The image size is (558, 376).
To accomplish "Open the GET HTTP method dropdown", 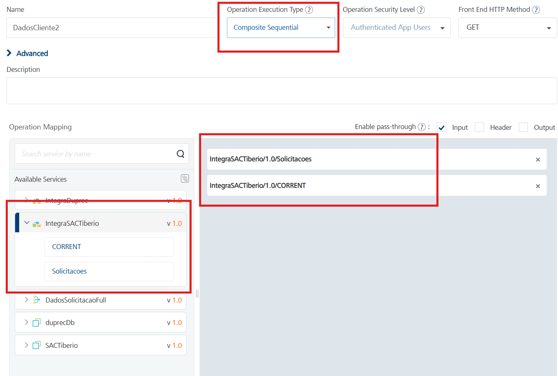I will tap(507, 28).
